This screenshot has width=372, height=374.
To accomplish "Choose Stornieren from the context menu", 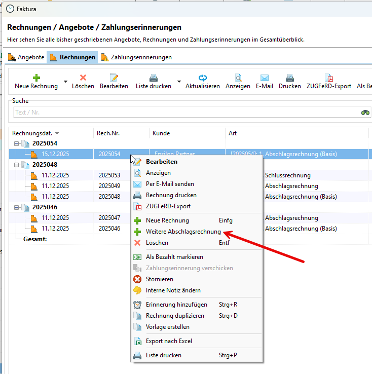I will 159,279.
